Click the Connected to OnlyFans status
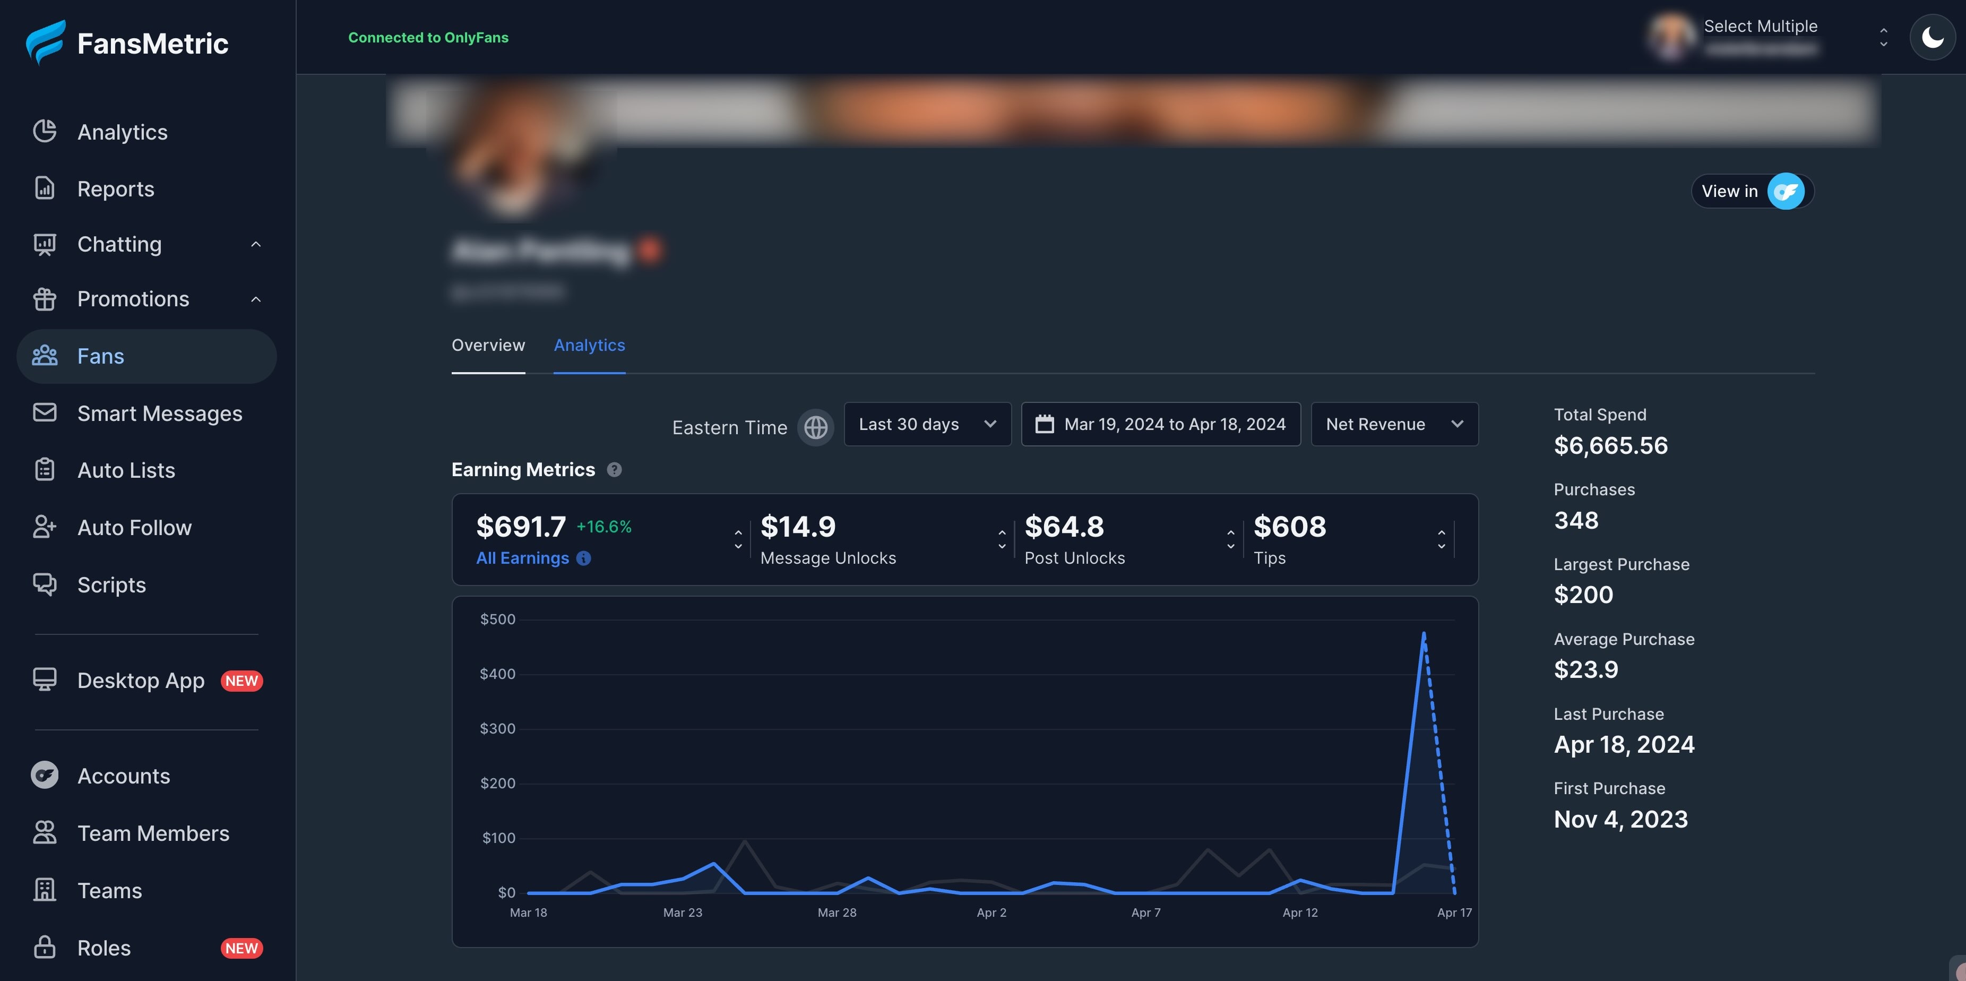Viewport: 1966px width, 981px height. click(428, 37)
